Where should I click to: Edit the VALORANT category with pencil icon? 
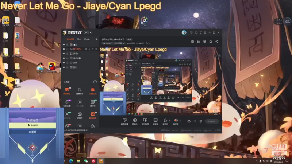(x=123, y=43)
